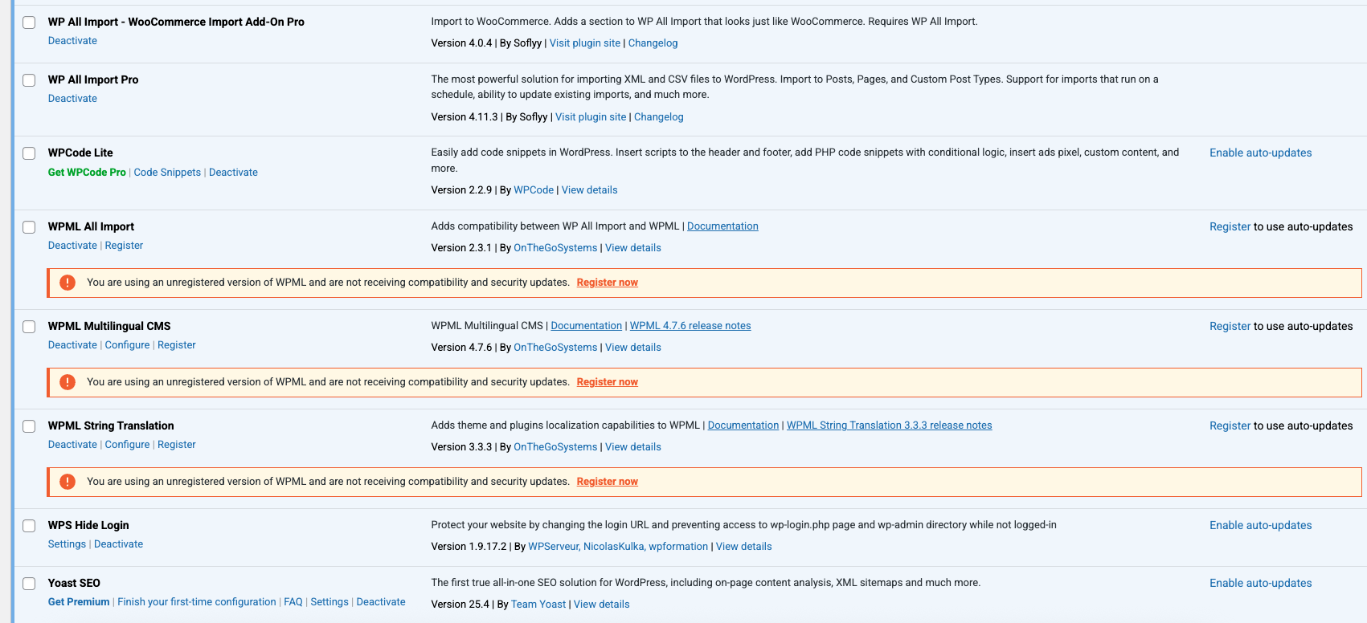The height and width of the screenshot is (623, 1367).
Task: Configure WPML Multilingual CMS
Action: click(x=127, y=345)
